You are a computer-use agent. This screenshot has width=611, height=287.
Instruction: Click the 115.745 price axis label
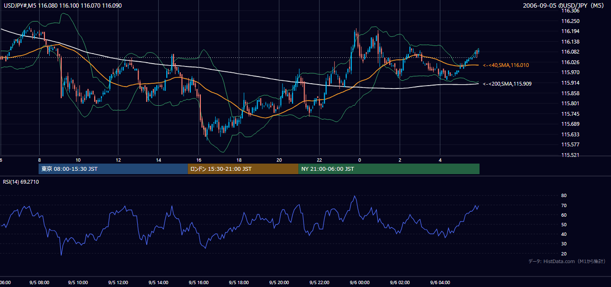pyautogui.click(x=571, y=114)
